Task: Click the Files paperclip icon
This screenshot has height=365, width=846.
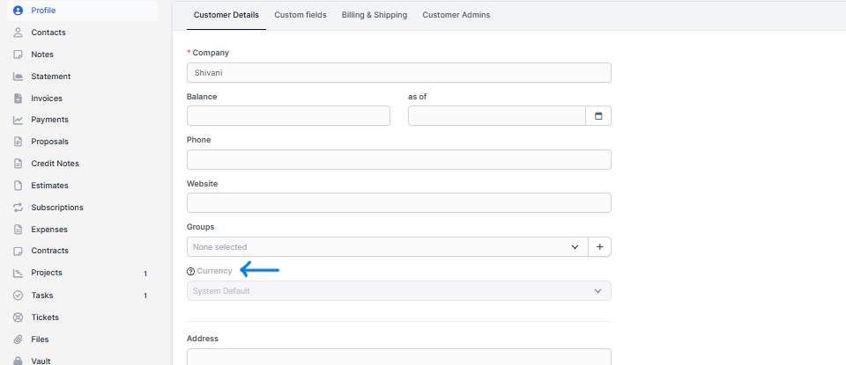Action: pyautogui.click(x=18, y=339)
